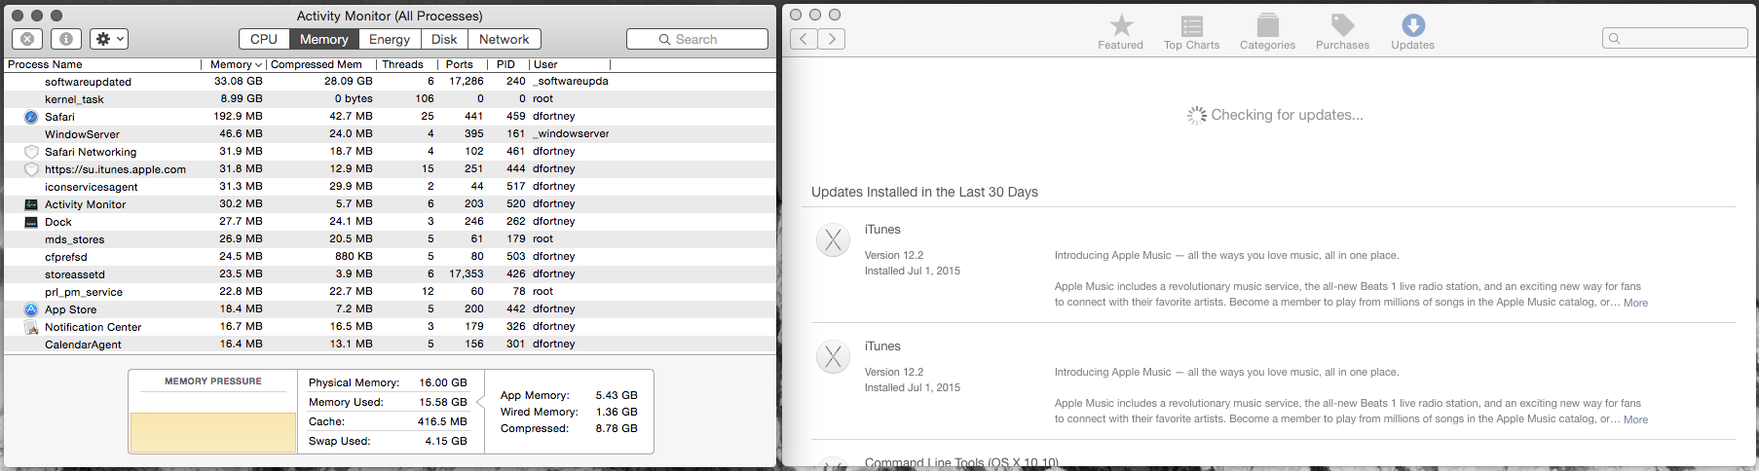
Task: Select the mds_stores process
Action: [390, 239]
